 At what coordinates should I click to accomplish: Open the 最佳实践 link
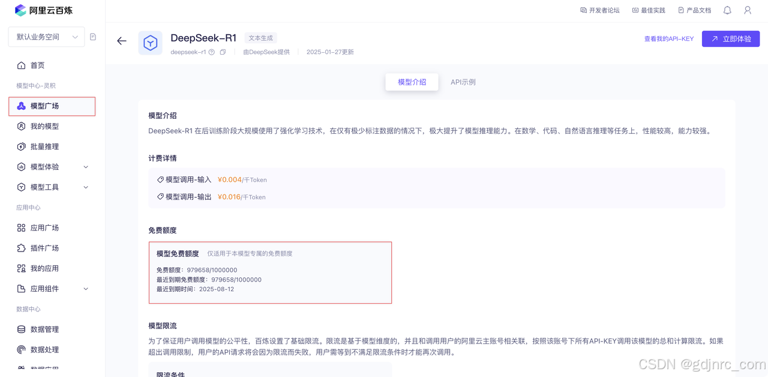pyautogui.click(x=649, y=10)
